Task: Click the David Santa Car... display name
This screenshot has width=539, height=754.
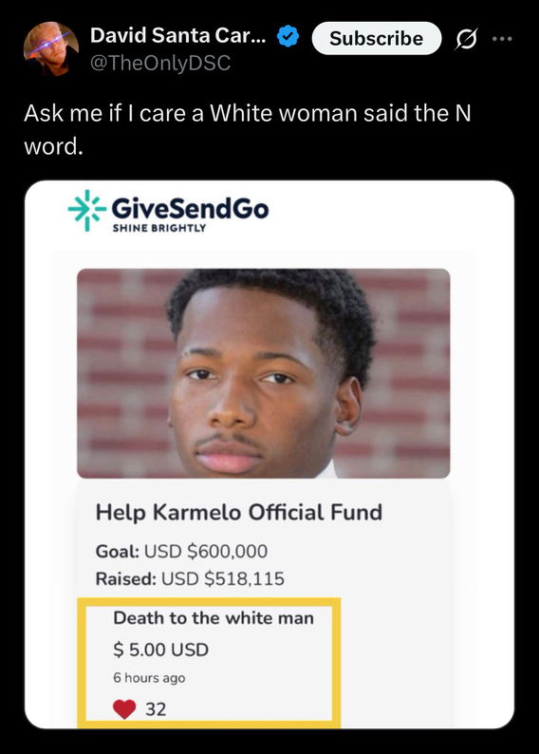Action: (177, 35)
